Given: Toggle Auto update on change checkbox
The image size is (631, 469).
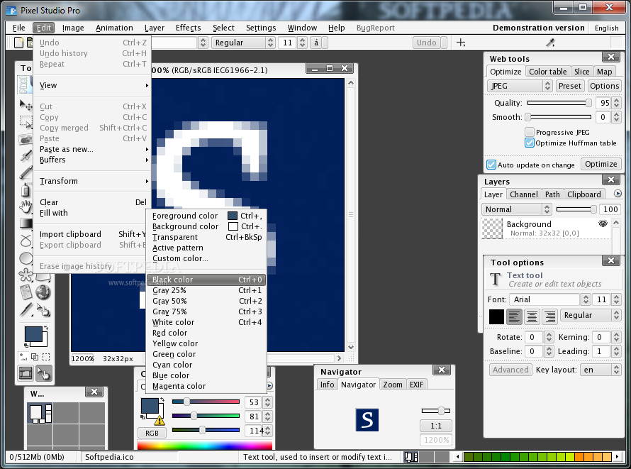Looking at the screenshot, I should point(491,165).
